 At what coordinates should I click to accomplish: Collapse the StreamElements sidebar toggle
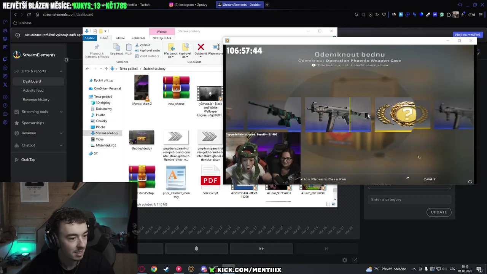pyautogui.click(x=66, y=60)
